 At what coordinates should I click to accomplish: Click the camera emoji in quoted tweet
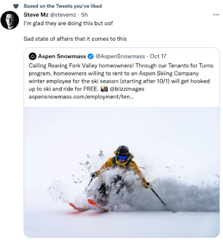coord(104,89)
